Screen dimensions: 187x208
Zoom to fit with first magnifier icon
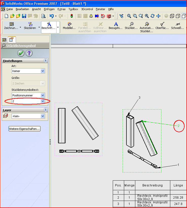tap(129, 16)
